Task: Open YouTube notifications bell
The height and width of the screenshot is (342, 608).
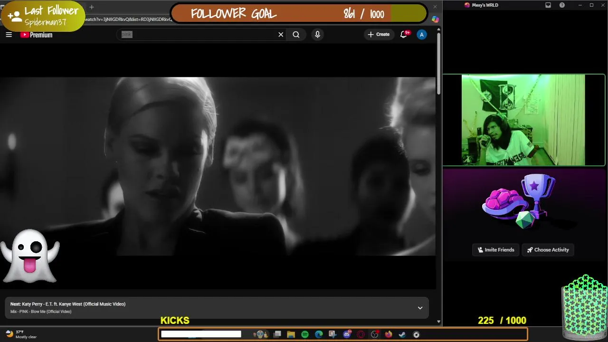Action: [x=404, y=34]
